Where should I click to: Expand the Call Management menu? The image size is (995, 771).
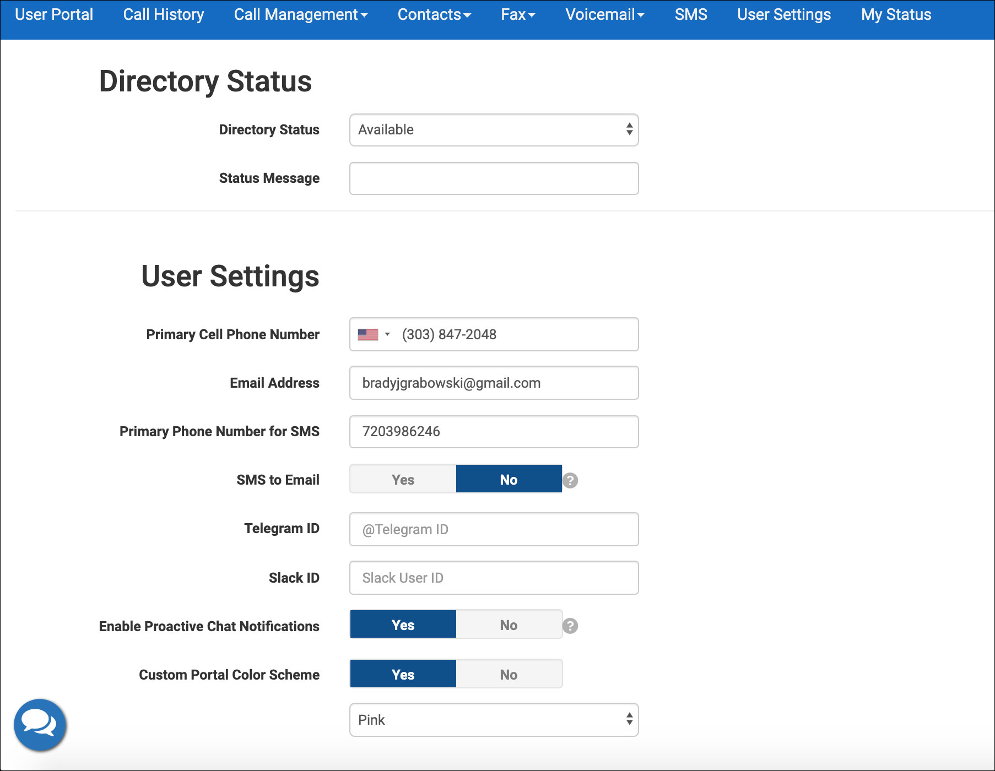pyautogui.click(x=301, y=15)
